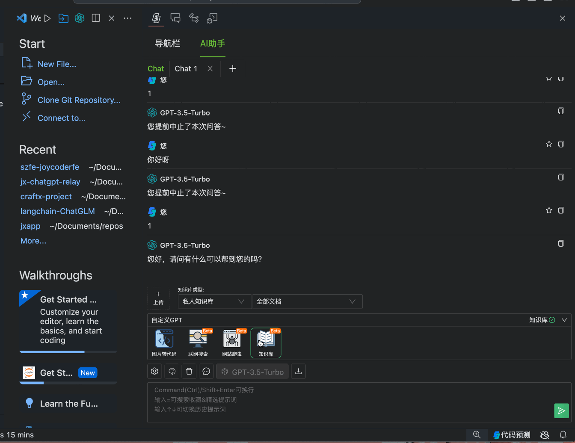
Task: Toggle the 知识库 GPT tool
Action: (266, 343)
